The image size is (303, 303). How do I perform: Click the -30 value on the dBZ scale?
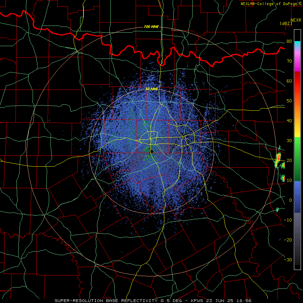click(288, 260)
